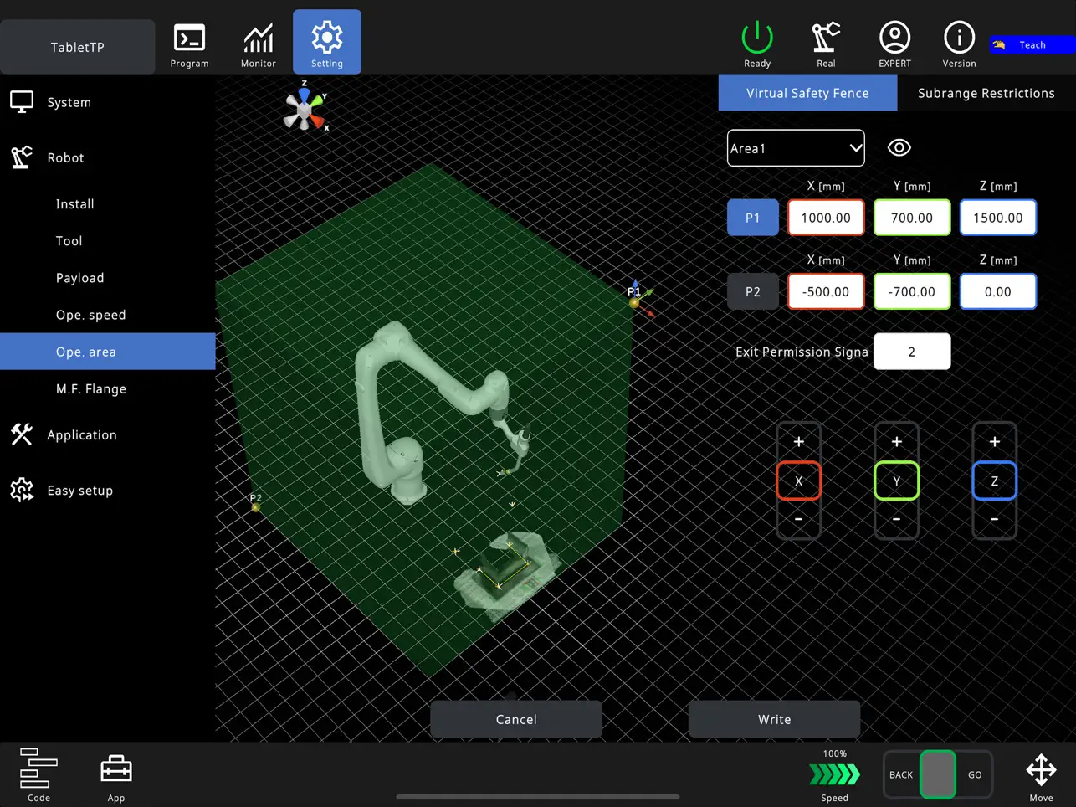Increase Z with the plus button
Image resolution: width=1076 pixels, height=807 pixels.
click(995, 442)
